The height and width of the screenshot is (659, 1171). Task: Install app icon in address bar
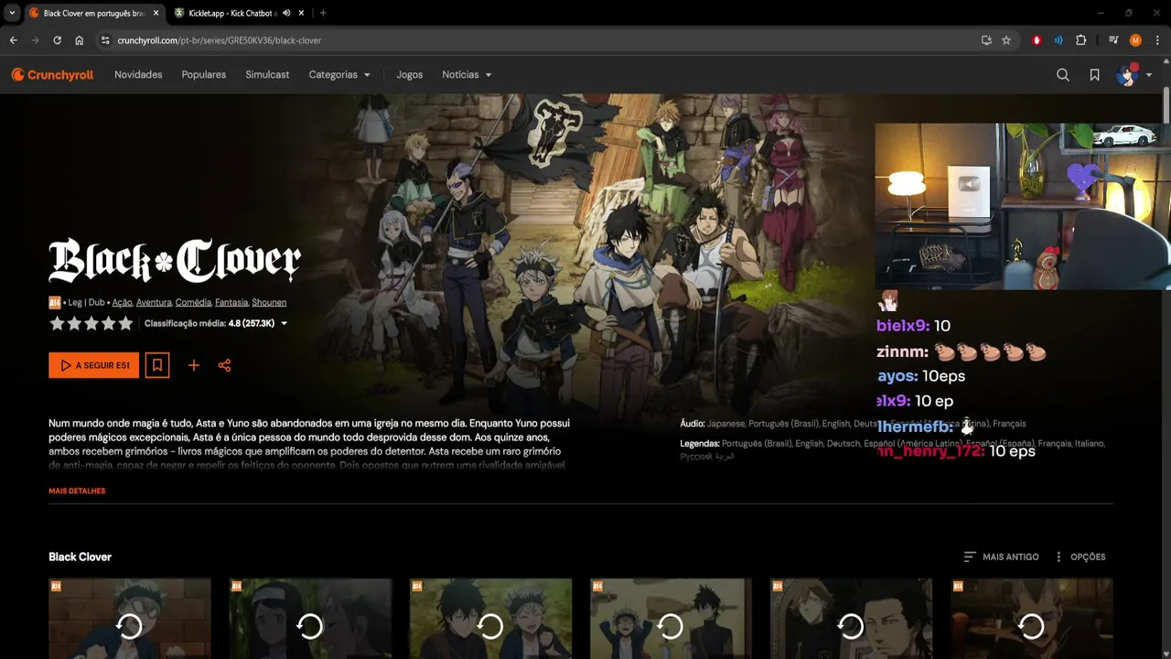click(986, 40)
